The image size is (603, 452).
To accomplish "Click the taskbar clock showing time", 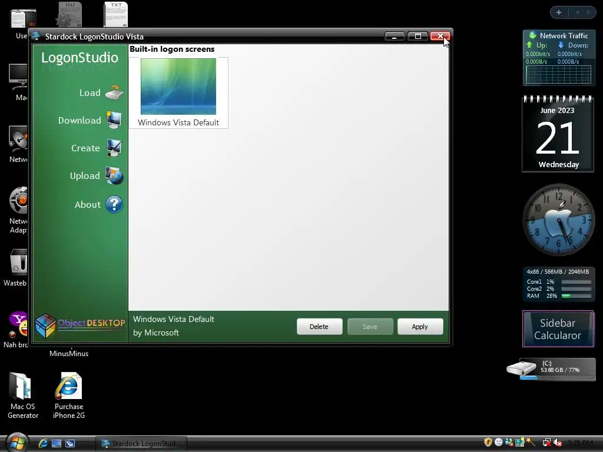I will click(580, 443).
